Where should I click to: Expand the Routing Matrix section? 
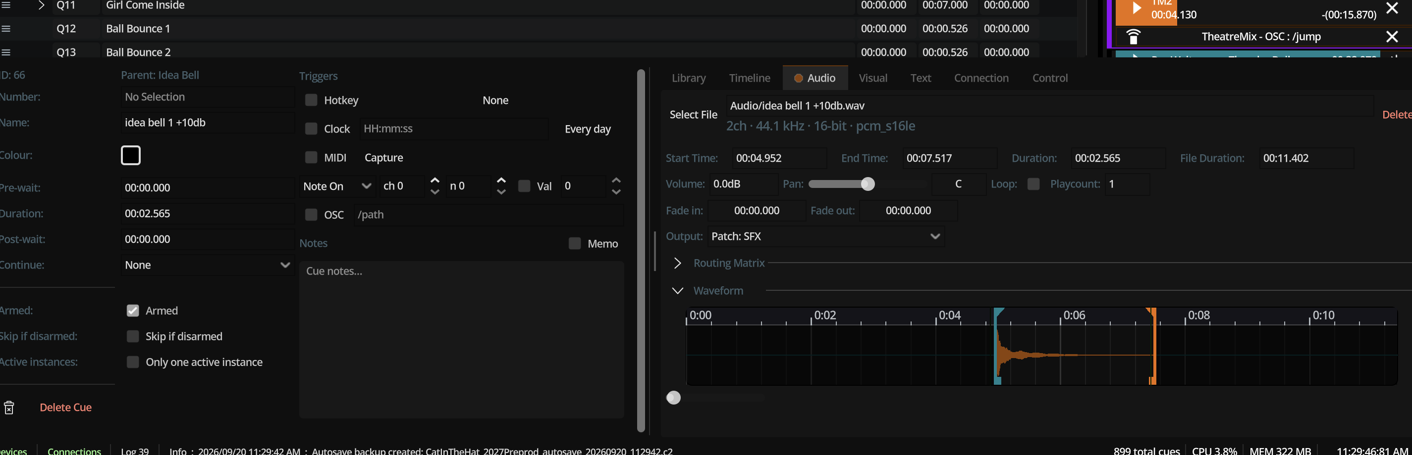click(677, 263)
